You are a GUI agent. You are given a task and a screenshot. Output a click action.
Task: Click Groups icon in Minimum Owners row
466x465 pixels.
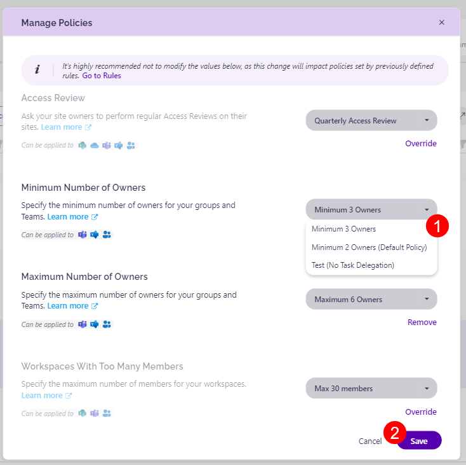point(107,235)
